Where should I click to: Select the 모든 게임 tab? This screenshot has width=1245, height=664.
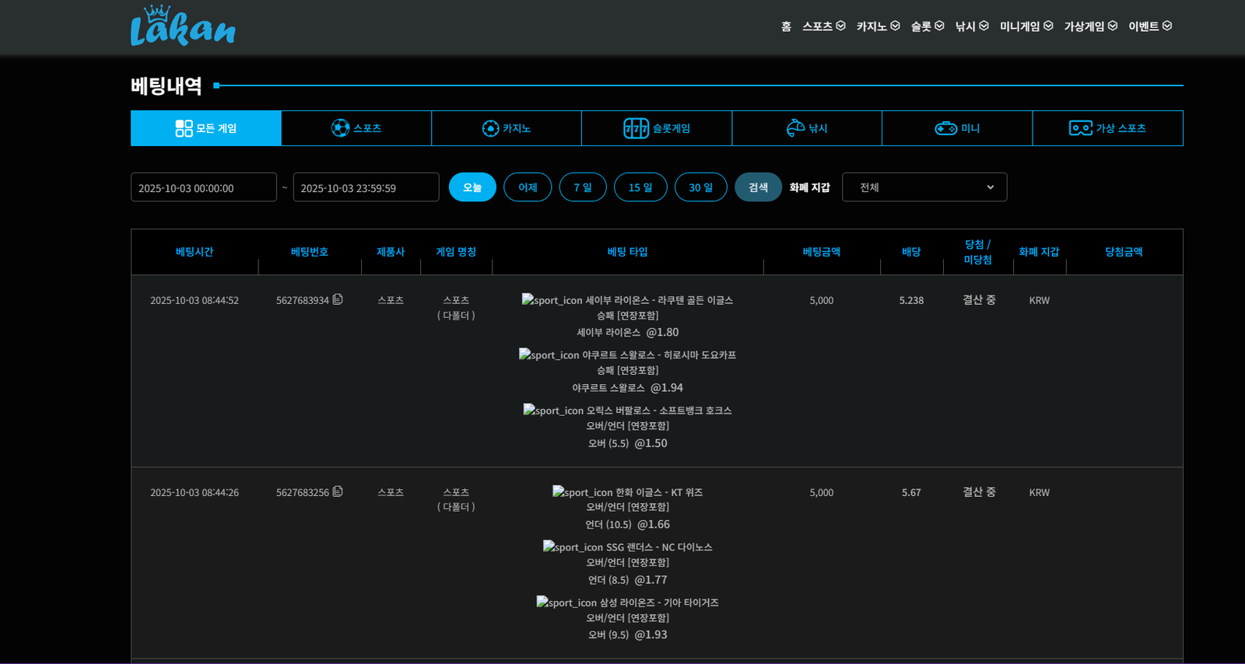[206, 128]
